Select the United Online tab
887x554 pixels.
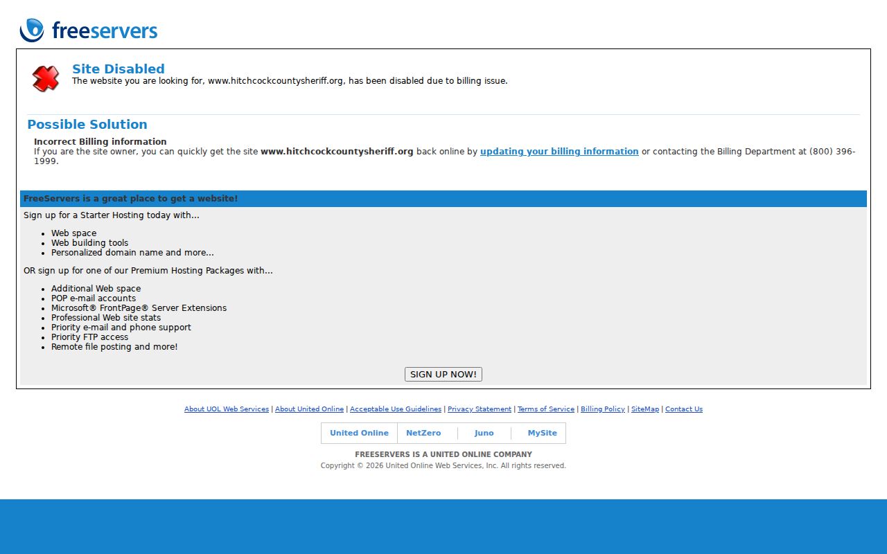359,434
